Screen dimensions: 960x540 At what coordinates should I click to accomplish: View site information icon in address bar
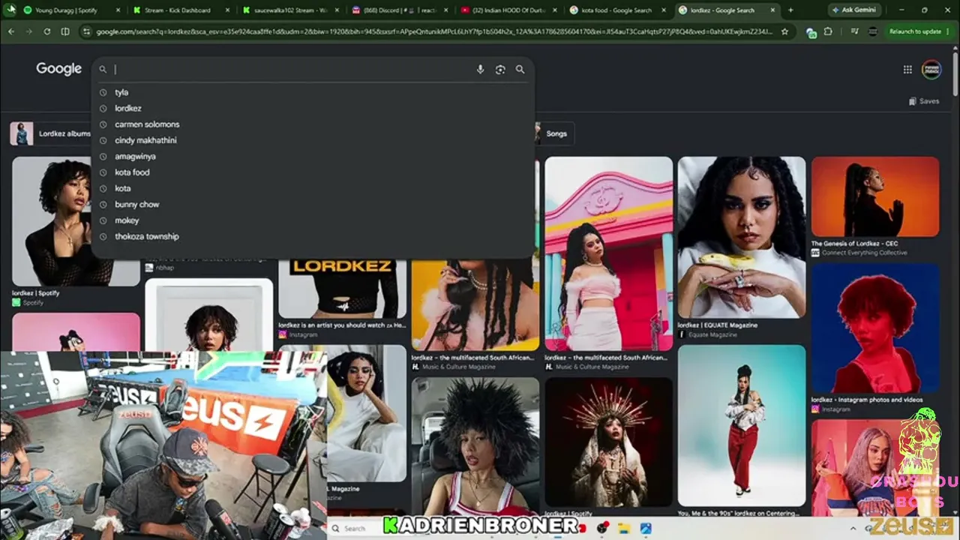[x=86, y=31]
